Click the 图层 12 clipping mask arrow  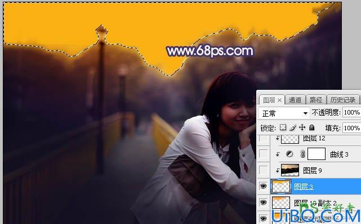tap(278, 138)
